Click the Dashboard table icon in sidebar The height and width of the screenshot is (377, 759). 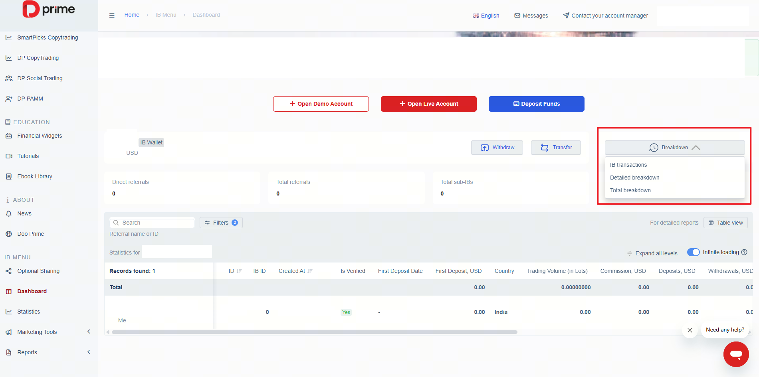pos(8,291)
